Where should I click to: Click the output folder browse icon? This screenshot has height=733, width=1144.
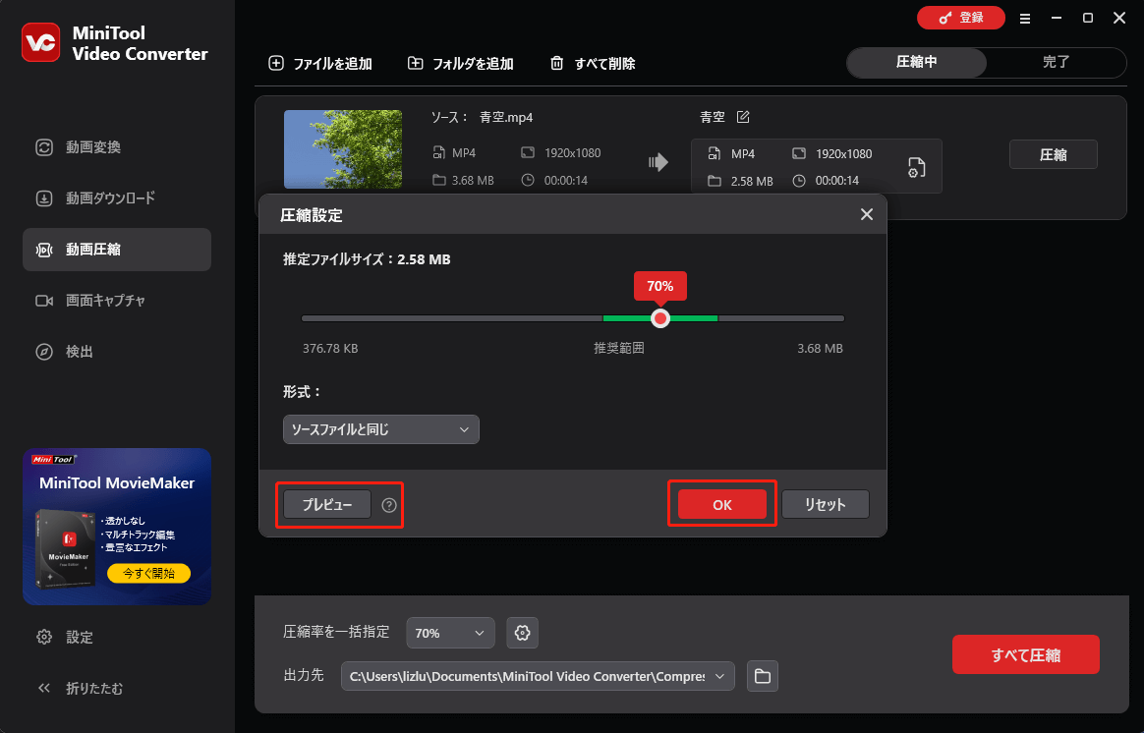coord(763,676)
